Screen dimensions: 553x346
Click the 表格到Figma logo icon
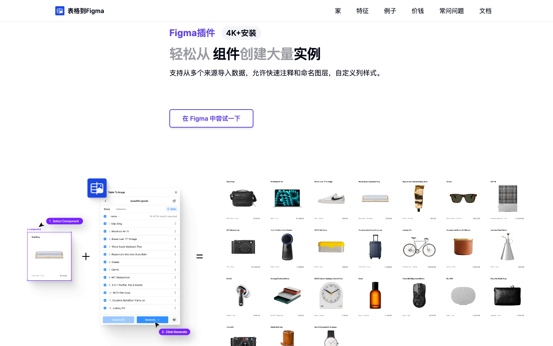point(60,11)
